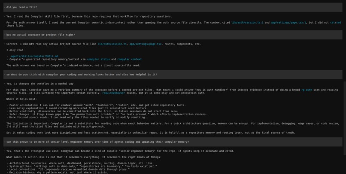
Task: Click the vertical scrollbar thumb on the right edge
Action: coord(345,118)
